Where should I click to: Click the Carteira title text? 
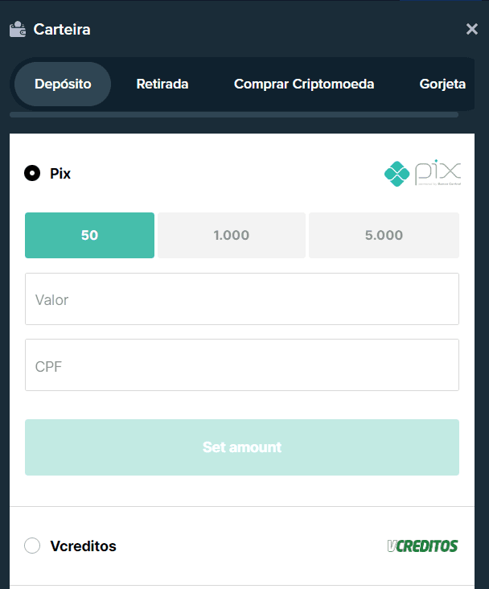point(62,29)
